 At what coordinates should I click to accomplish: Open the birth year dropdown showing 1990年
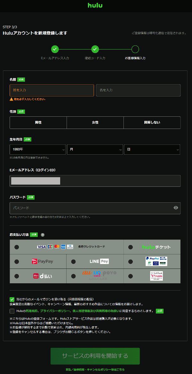click(x=37, y=150)
